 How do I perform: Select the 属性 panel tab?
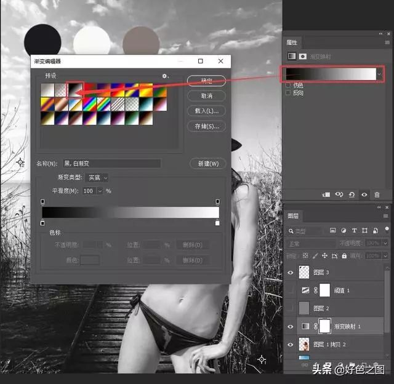tap(292, 42)
